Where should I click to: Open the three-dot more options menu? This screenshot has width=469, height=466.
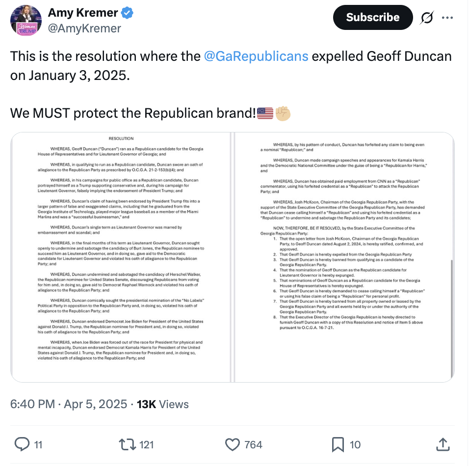pyautogui.click(x=447, y=18)
